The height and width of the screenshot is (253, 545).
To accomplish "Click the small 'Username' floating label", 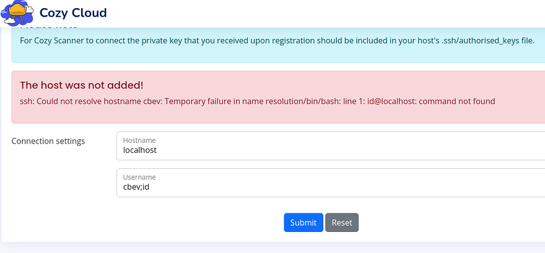I will [x=139, y=178].
